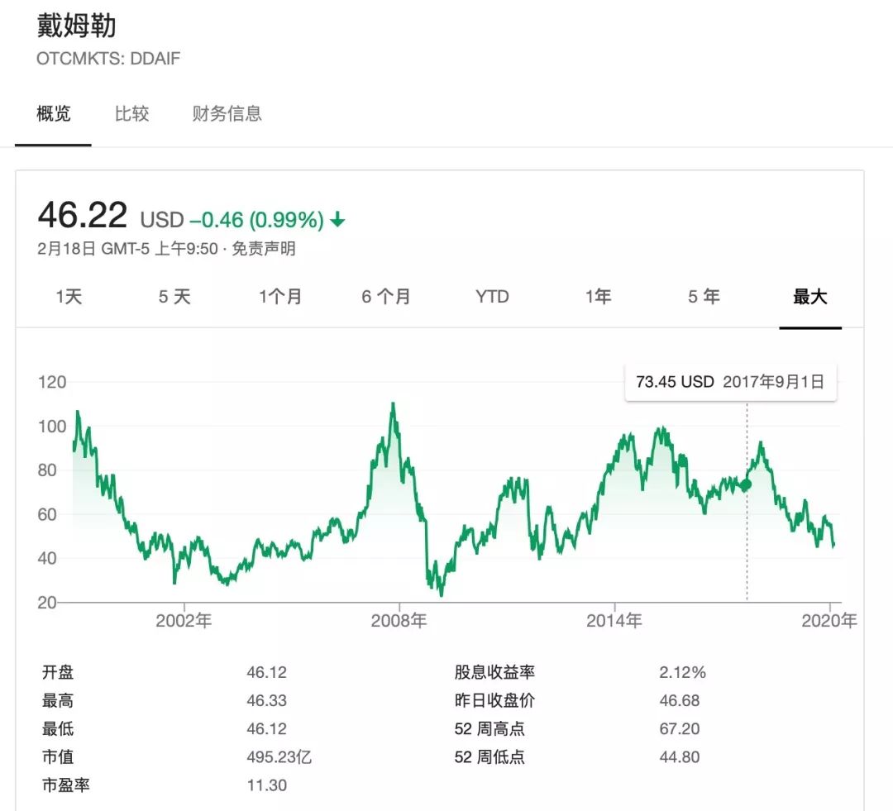Select the 1个月 time range

click(x=280, y=297)
